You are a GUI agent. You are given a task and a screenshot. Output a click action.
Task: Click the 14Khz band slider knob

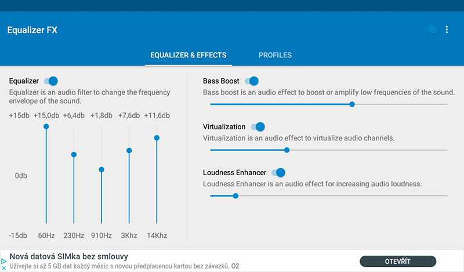[157, 137]
